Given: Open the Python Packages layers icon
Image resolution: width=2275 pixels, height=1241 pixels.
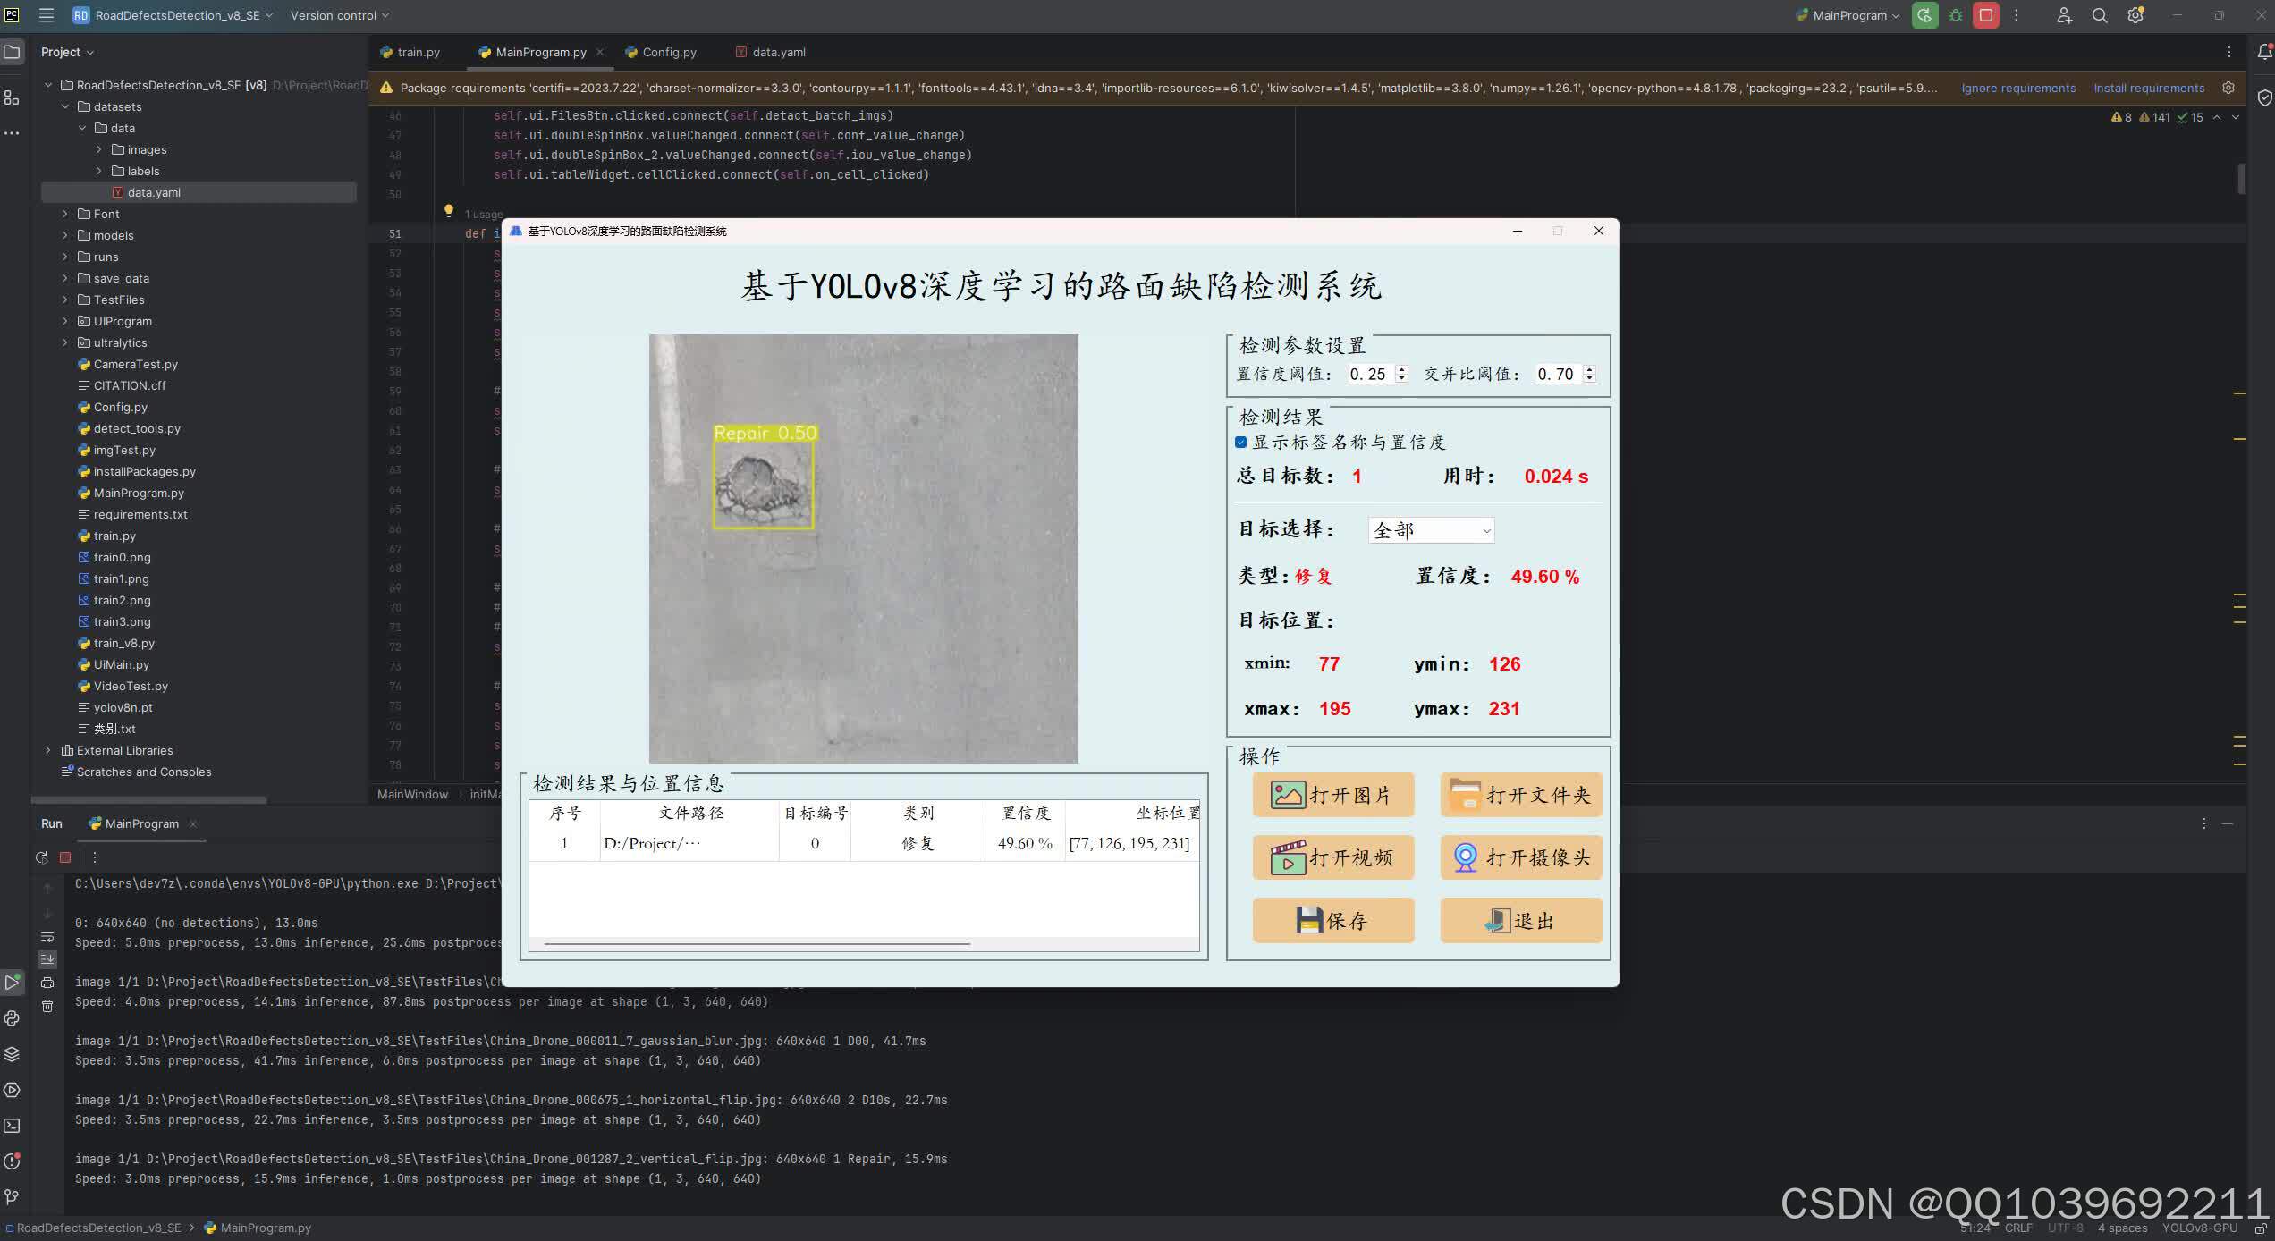Looking at the screenshot, I should pos(12,1054).
